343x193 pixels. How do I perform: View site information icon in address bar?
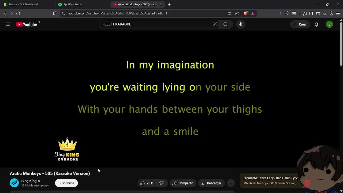63,13
